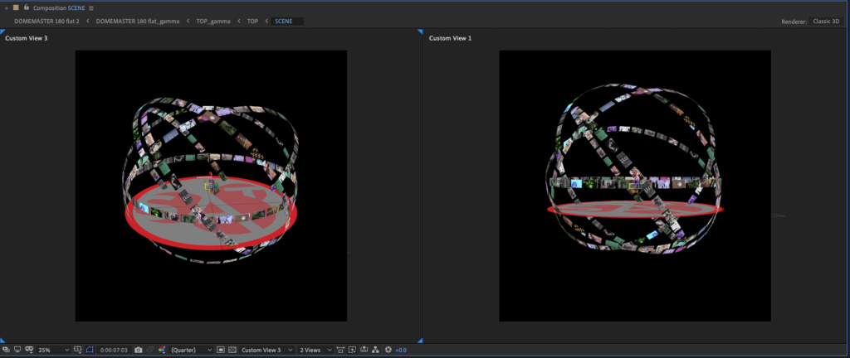
Task: Click the primary viewer monitor icon
Action: pos(17,351)
